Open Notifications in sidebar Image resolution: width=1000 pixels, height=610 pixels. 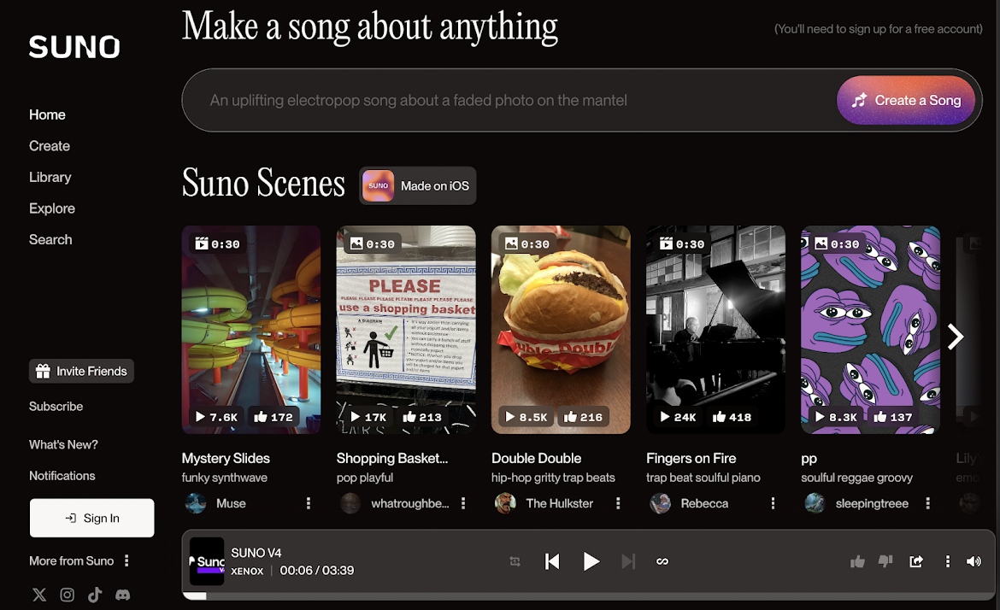pyautogui.click(x=62, y=476)
